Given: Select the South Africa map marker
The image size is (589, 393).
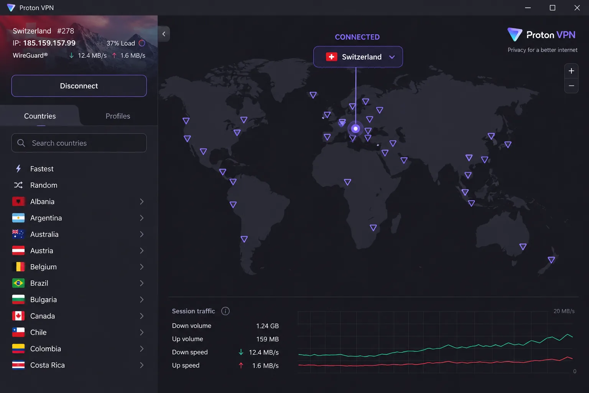Looking at the screenshot, I should [x=373, y=228].
